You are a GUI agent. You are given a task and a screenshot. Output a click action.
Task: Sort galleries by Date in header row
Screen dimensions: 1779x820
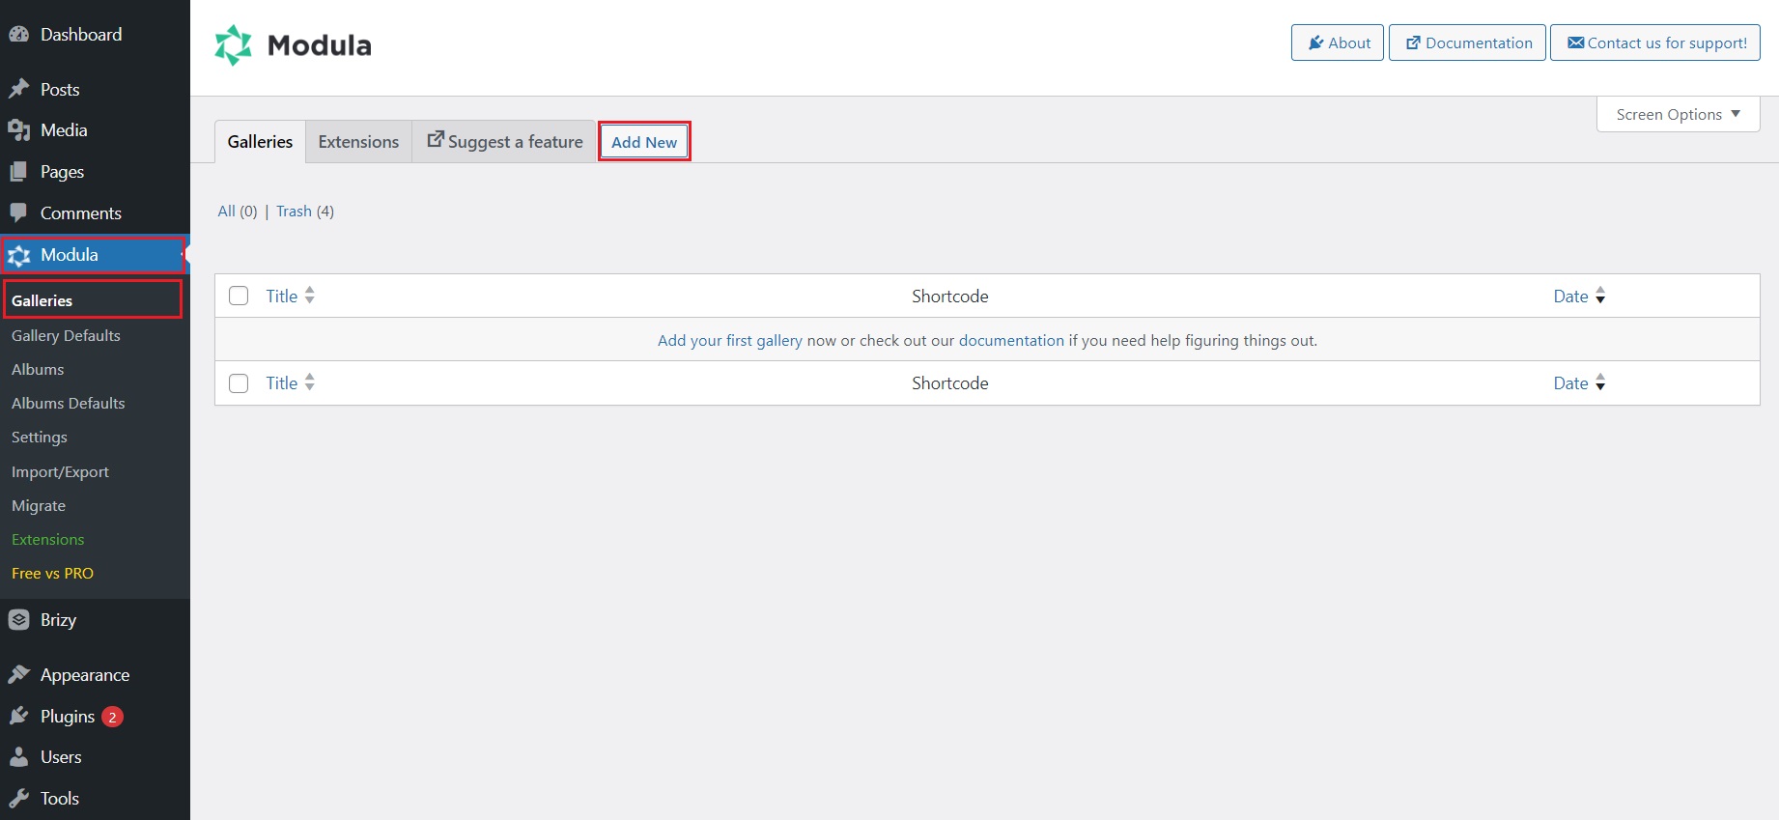tap(1570, 297)
